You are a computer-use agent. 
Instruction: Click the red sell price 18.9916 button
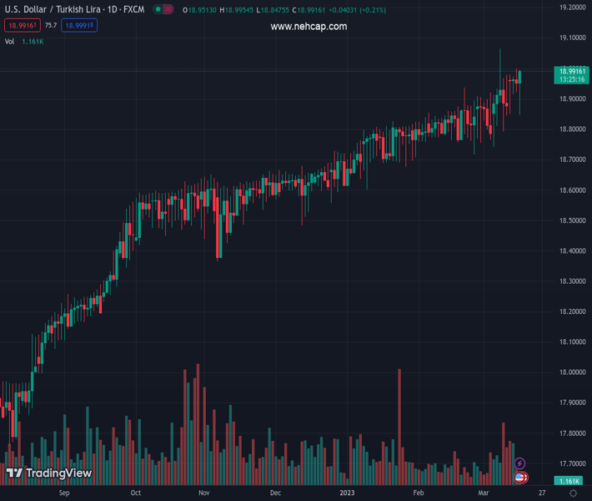pyautogui.click(x=23, y=26)
